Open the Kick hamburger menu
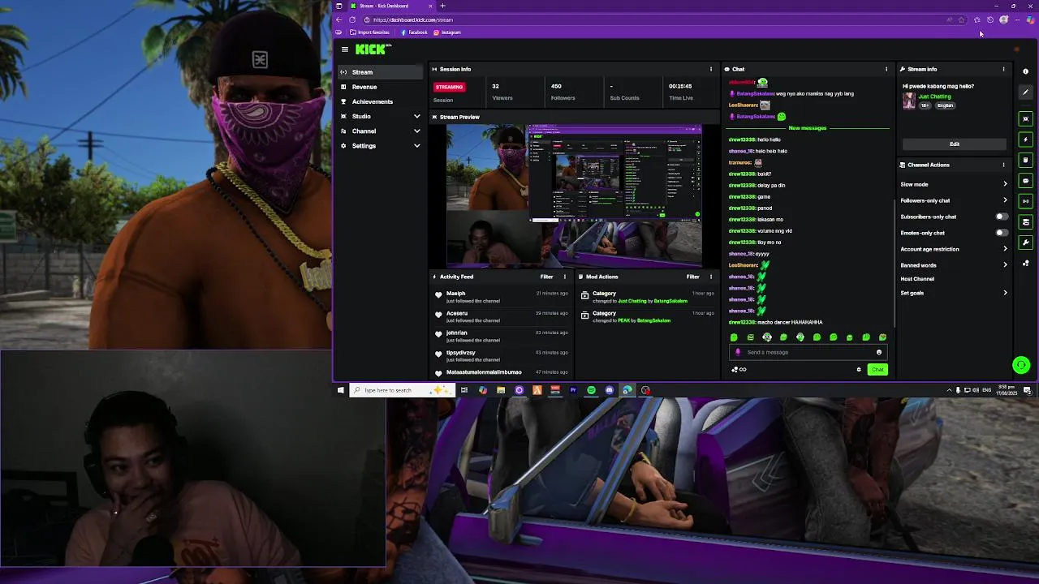Image resolution: width=1039 pixels, height=584 pixels. pyautogui.click(x=344, y=49)
